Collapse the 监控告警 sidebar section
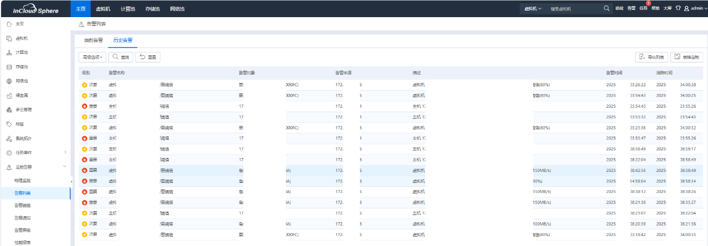The image size is (708, 246). coord(65,167)
